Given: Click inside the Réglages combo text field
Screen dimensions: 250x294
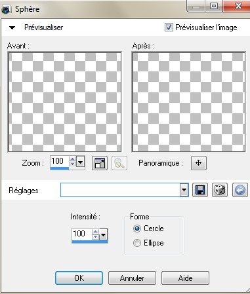Looking at the screenshot, I should pyautogui.click(x=120, y=190).
